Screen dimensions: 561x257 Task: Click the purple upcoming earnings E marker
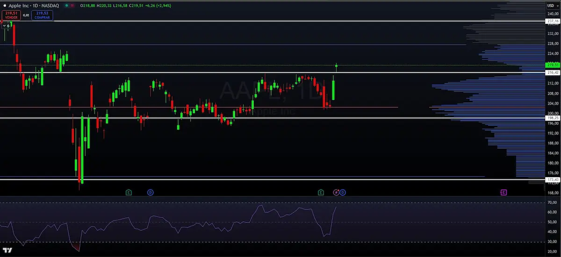[503, 192]
